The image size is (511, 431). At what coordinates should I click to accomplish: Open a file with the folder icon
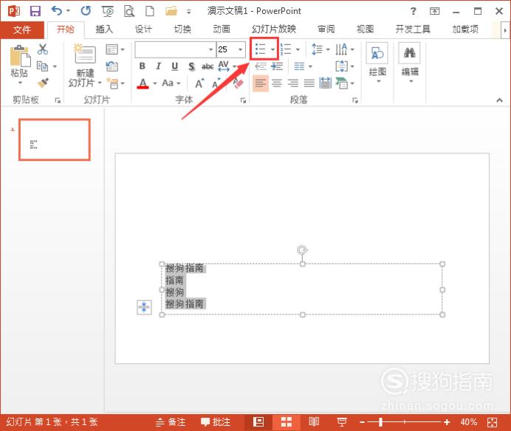171,11
